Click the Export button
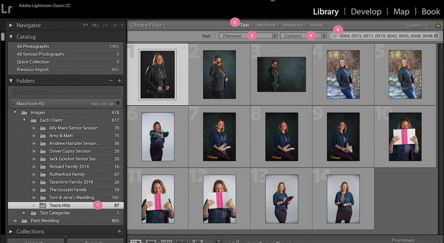The image size is (444, 243). (95, 241)
